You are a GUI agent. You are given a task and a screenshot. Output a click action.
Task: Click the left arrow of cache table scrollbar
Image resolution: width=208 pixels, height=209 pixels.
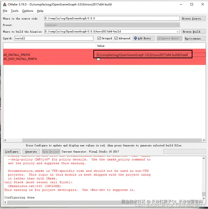[5, 140]
